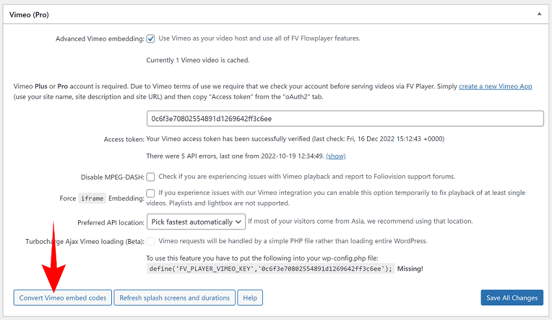Save All Changes
552x320 pixels.
512,298
